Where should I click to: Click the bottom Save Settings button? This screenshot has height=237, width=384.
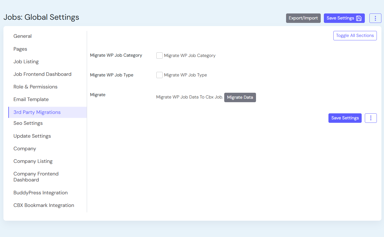coord(345,118)
